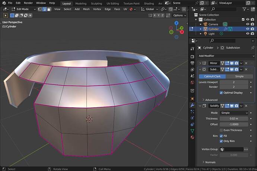
Task: Open the Tool properties tab
Action: pyautogui.click(x=193, y=48)
